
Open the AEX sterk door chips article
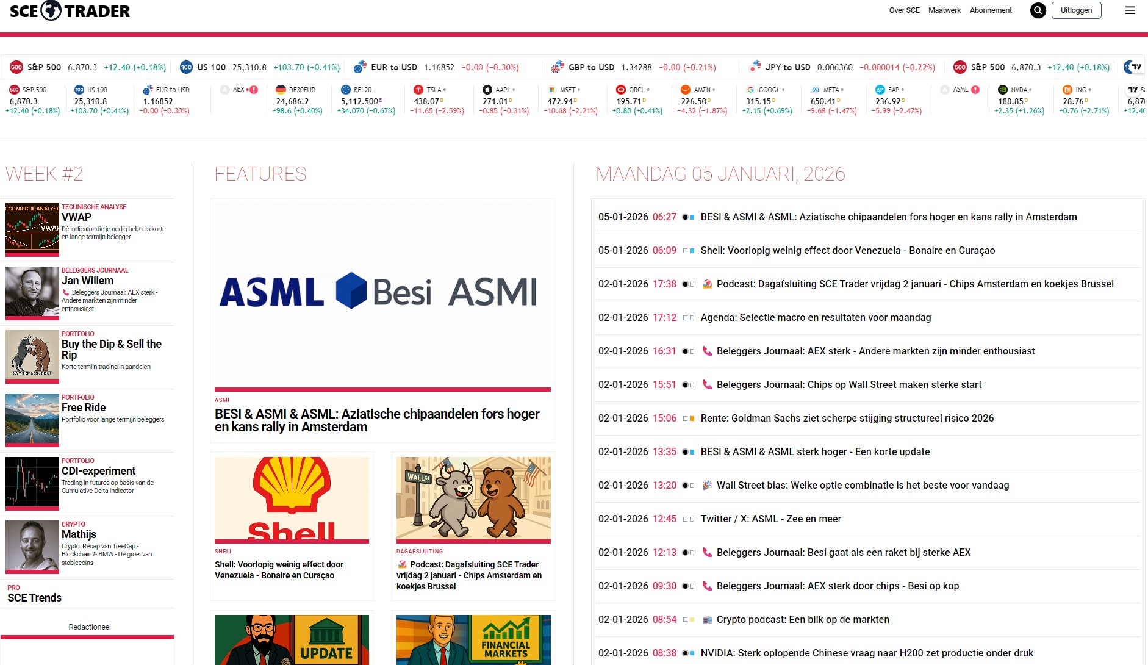click(x=838, y=586)
